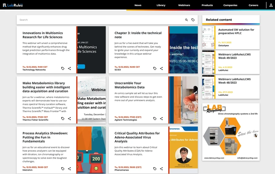Click the Make Metabolomics webinar banner image
This screenshot has width=275, height=174.
(x=91, y=100)
